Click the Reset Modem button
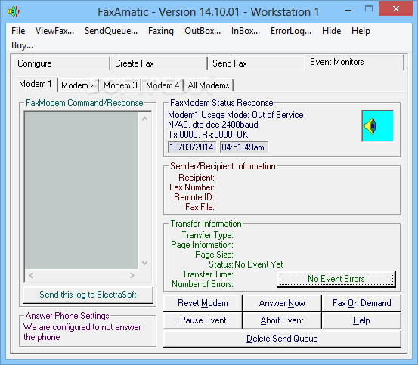 coord(203,303)
